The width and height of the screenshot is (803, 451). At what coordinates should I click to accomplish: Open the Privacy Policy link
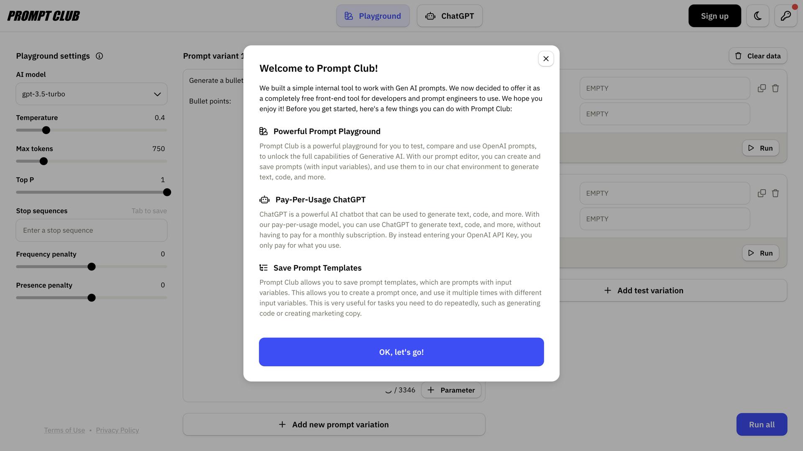pos(117,430)
